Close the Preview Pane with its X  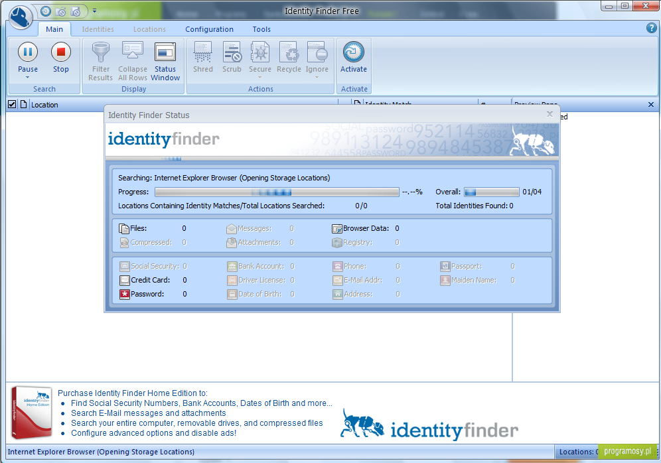[651, 105]
